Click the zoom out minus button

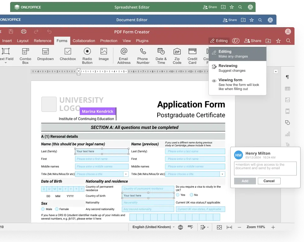click(239, 227)
